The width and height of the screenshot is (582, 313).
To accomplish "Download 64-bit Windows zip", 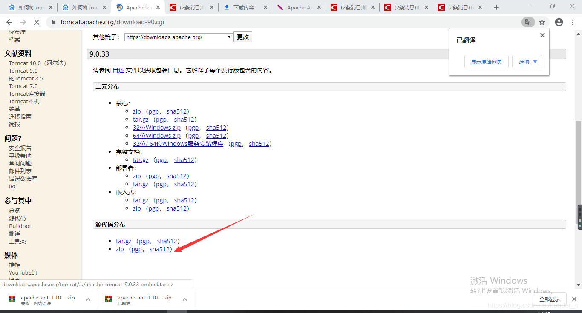I will click(x=157, y=136).
